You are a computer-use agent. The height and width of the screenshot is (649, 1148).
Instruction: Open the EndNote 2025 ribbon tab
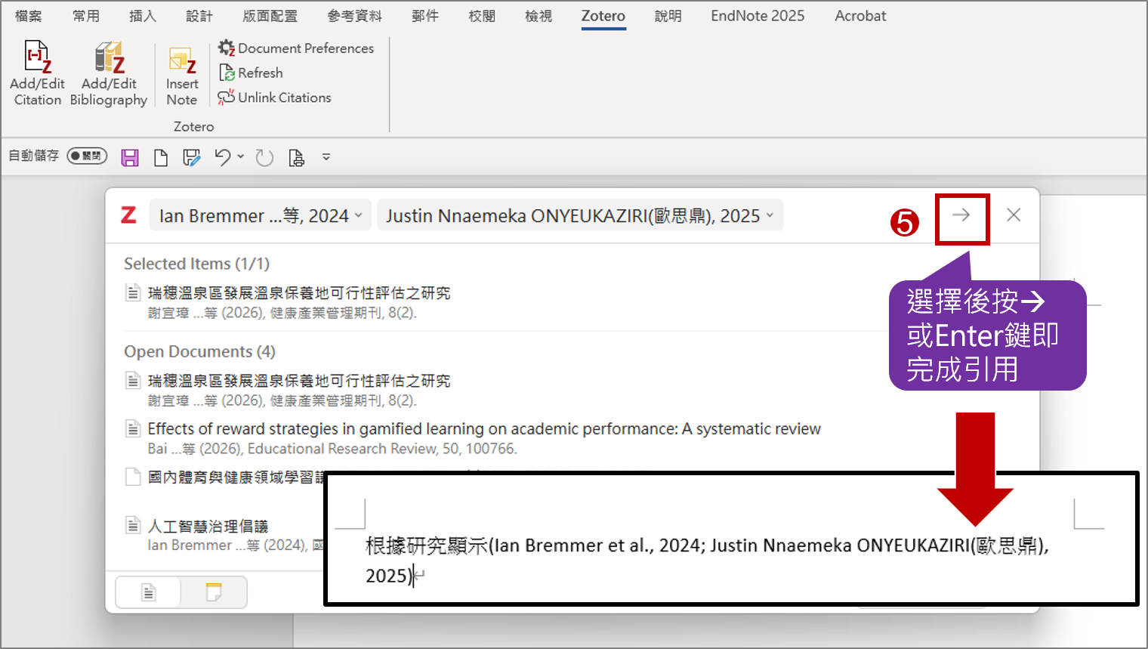point(757,16)
